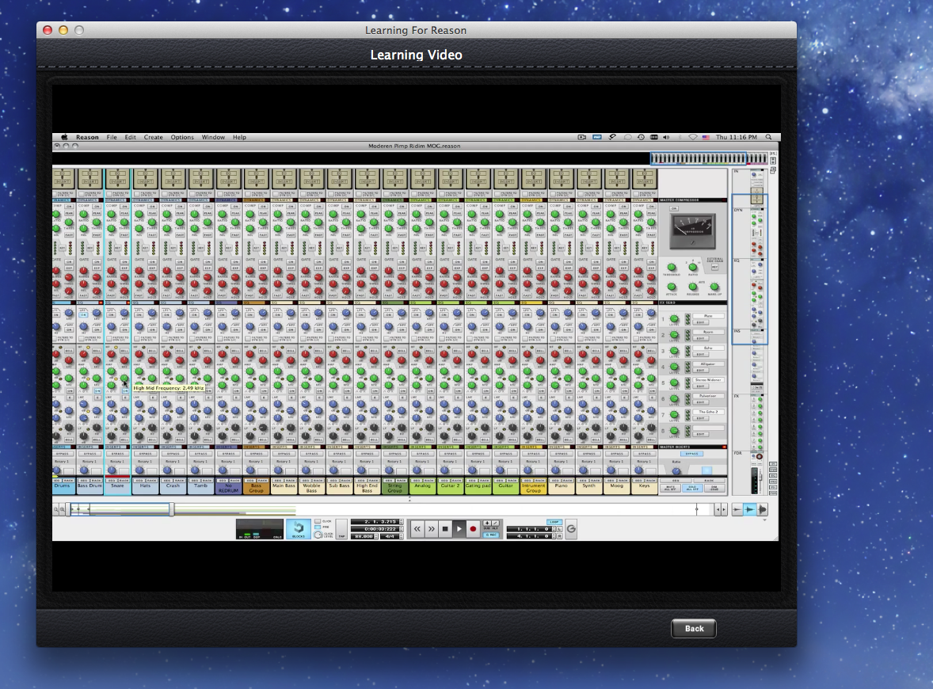Toggle Master Inserts Bypass button
This screenshot has width=933, height=689.
coord(691,454)
